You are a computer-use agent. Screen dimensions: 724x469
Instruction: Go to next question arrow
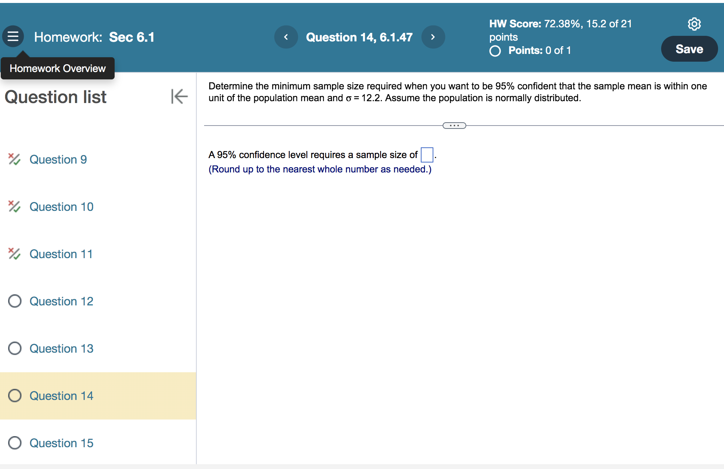pos(433,37)
